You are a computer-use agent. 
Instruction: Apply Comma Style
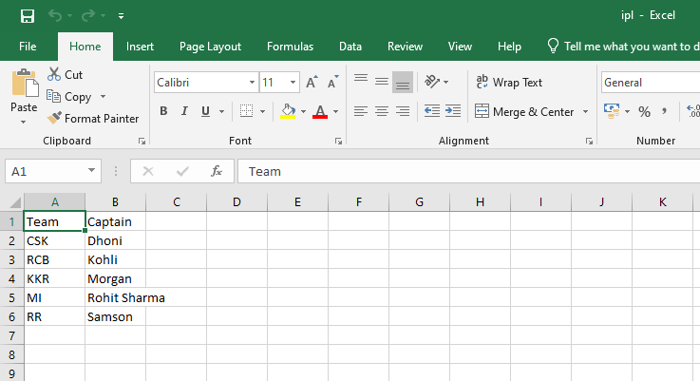pyautogui.click(x=664, y=111)
